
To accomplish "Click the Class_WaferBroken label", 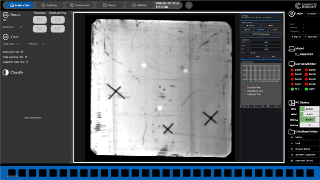I will [33, 118].
